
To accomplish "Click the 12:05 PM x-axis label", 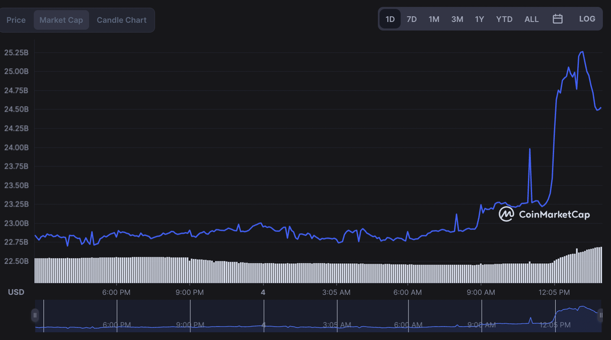I will 554,292.
